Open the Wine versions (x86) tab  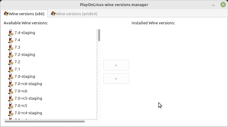pos(24,14)
